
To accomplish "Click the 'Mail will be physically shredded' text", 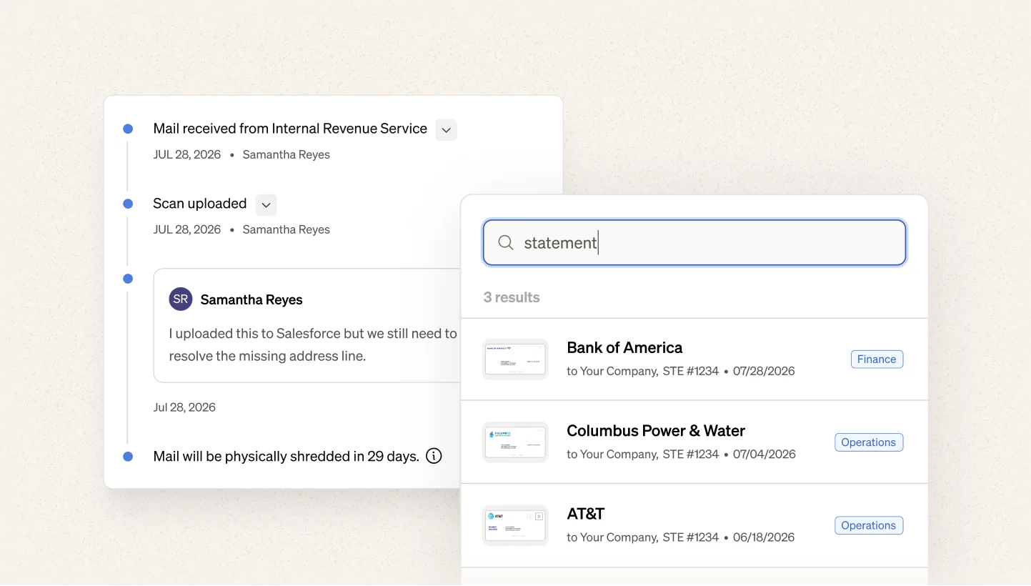I will 286,457.
